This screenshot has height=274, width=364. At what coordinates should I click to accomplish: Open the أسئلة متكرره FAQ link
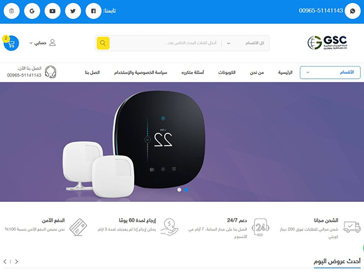[193, 73]
